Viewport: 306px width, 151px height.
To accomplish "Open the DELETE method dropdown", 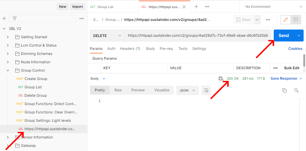I will 107,36.
